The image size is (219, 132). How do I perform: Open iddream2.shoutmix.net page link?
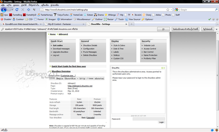click(x=80, y=86)
